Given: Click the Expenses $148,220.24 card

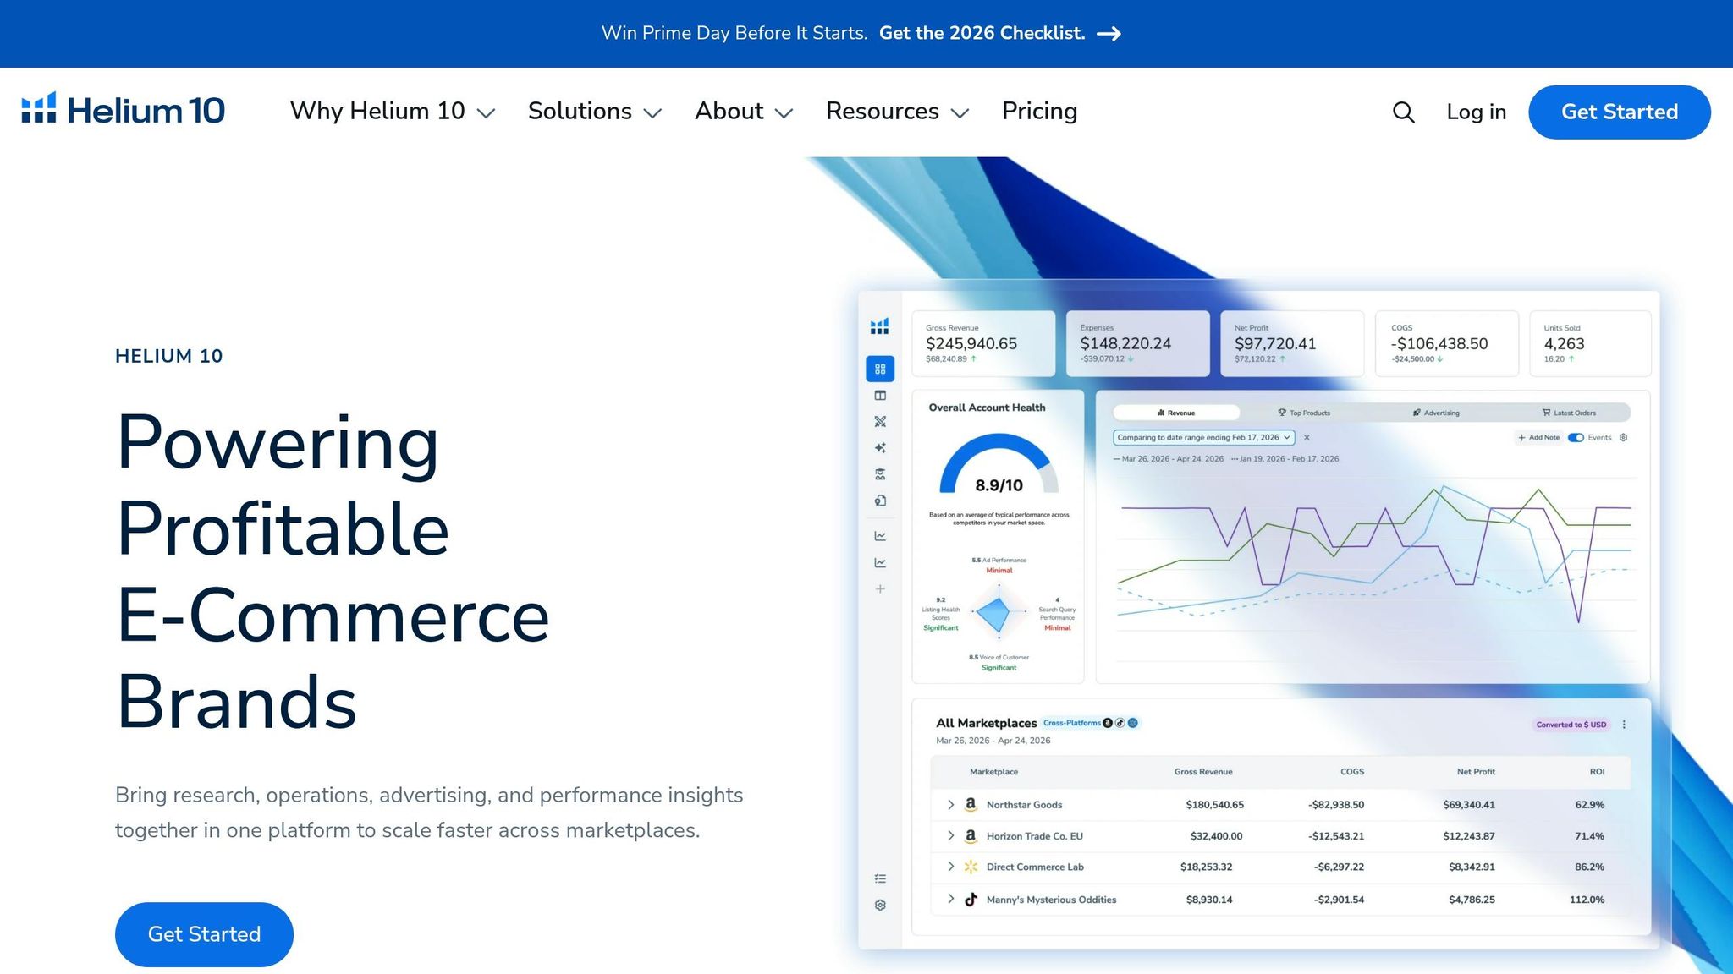Looking at the screenshot, I should (1137, 343).
